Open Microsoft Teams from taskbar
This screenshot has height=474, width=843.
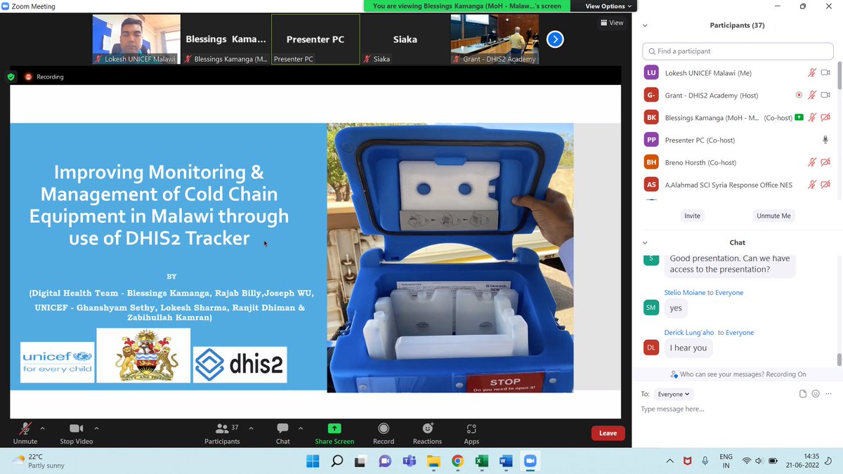(x=409, y=461)
